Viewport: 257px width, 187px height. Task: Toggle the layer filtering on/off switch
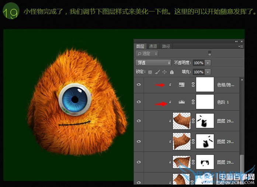point(209,53)
